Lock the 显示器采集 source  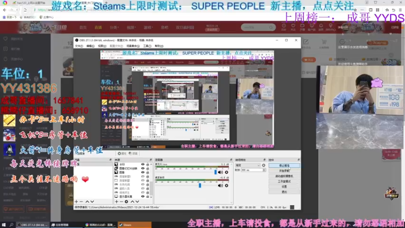[x=147, y=197]
